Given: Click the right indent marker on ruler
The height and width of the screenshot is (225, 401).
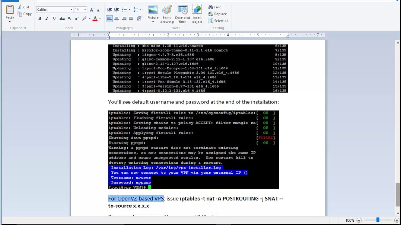Looking at the screenshot, I should click(x=288, y=36).
